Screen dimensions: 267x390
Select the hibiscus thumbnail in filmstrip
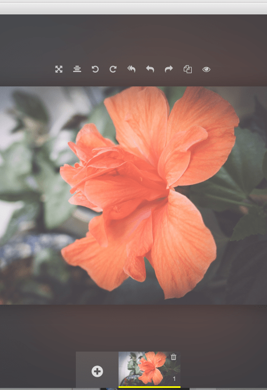150,369
